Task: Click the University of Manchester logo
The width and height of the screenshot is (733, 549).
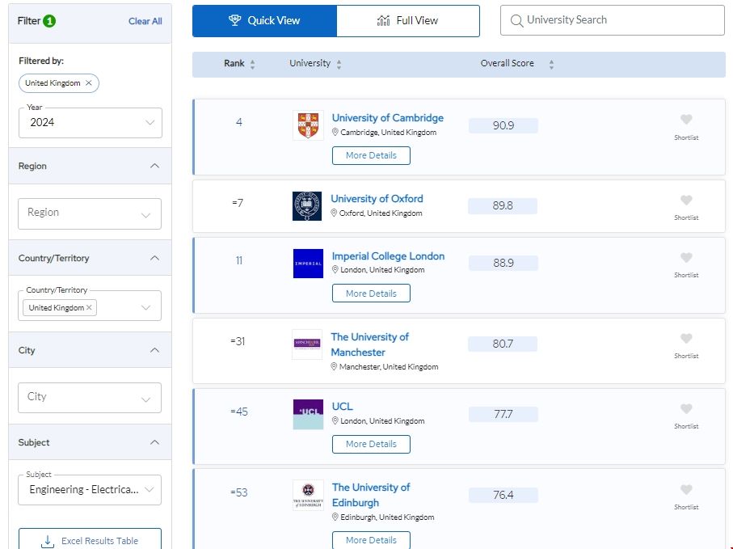Action: tap(307, 344)
